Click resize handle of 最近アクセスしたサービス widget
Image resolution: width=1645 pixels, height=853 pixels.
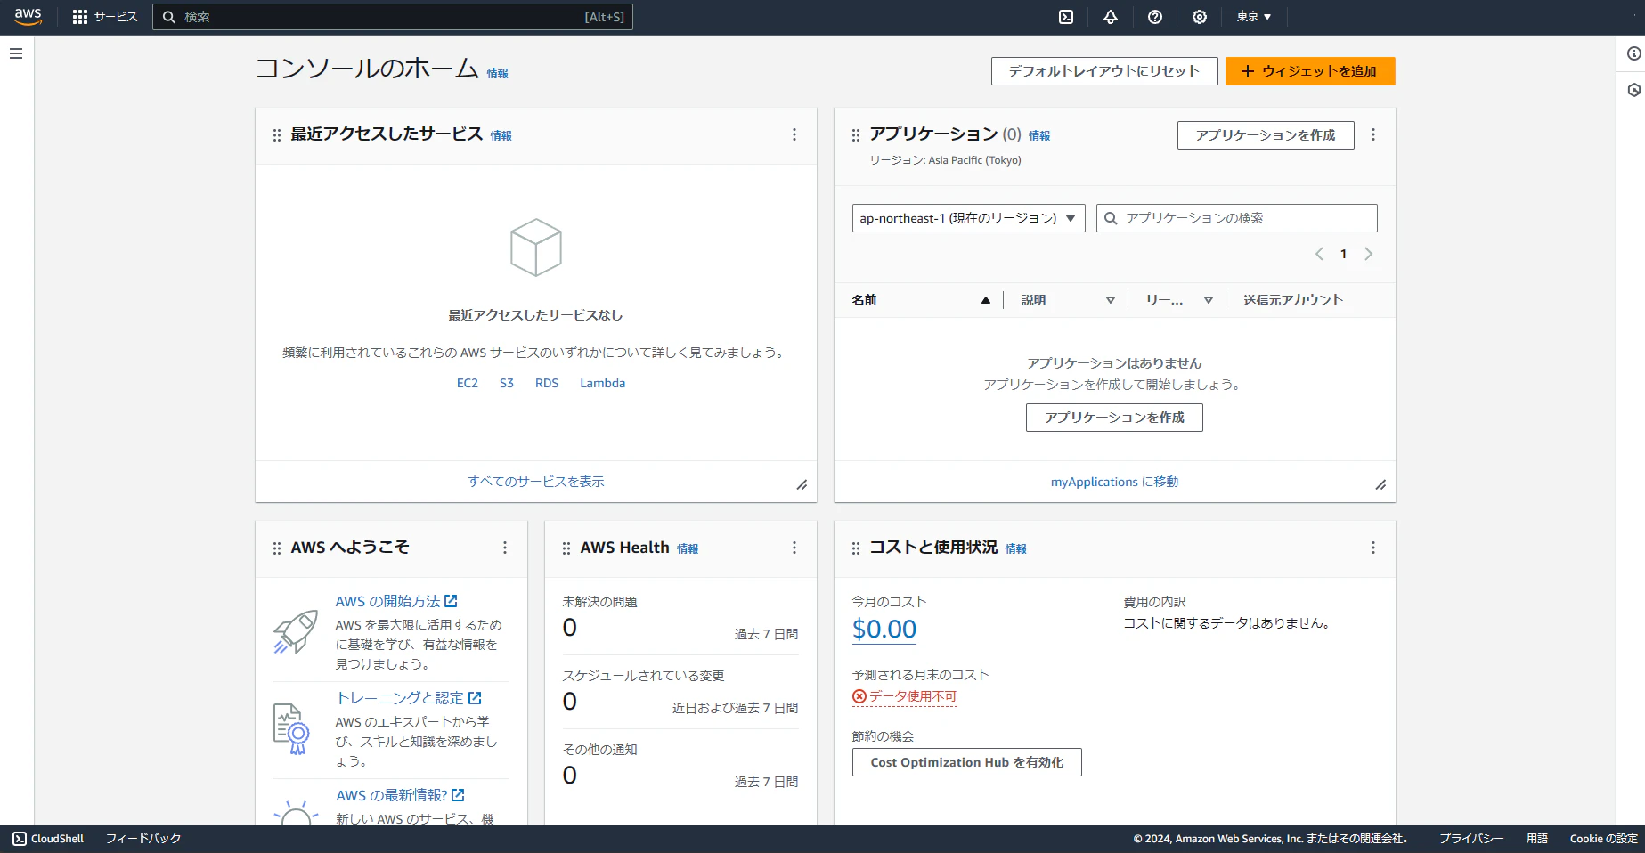coord(802,485)
